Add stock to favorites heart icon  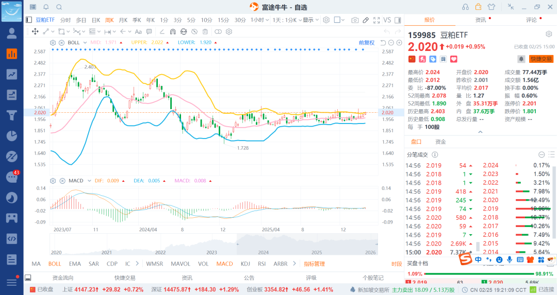point(454,59)
